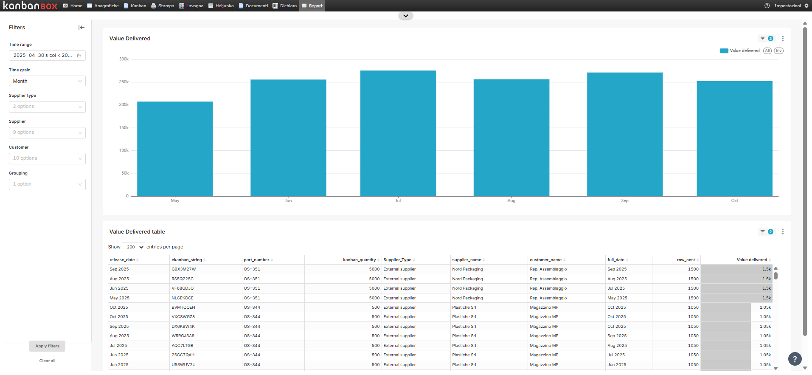Sort table by release_date column header
Image resolution: width=812 pixels, height=375 pixels.
coord(122,260)
